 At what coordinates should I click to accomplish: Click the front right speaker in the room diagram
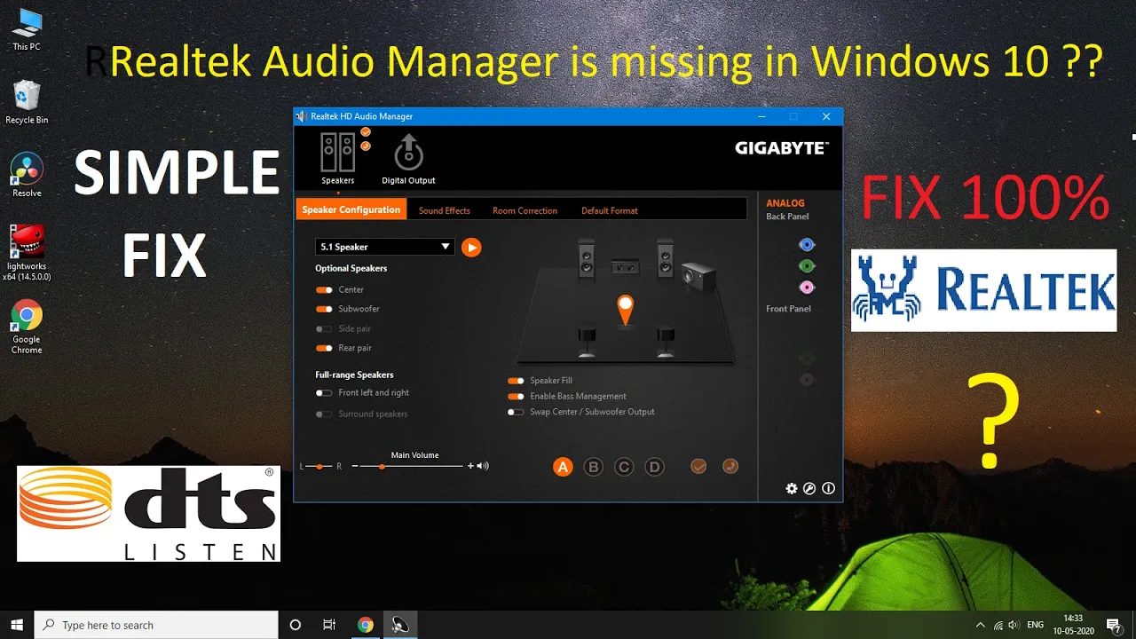point(666,257)
